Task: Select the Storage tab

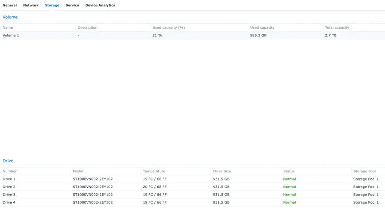Action: click(52, 5)
